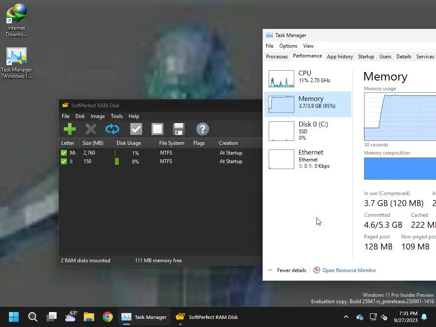Image resolution: width=436 pixels, height=327 pixels.
Task: Click the grey X remove disk icon
Action: (x=91, y=129)
